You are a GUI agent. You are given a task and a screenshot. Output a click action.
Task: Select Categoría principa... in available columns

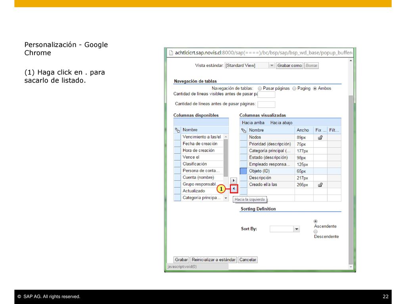click(x=202, y=198)
